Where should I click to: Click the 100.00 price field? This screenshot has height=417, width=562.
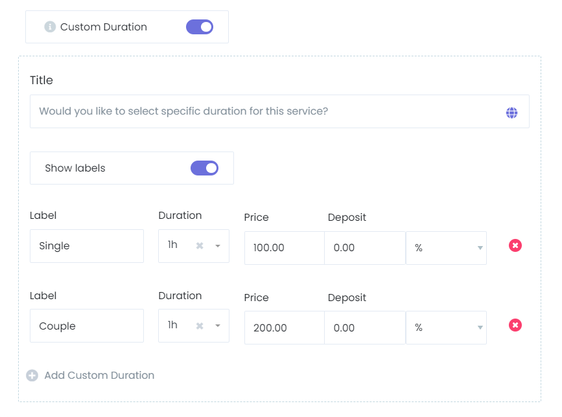(284, 247)
